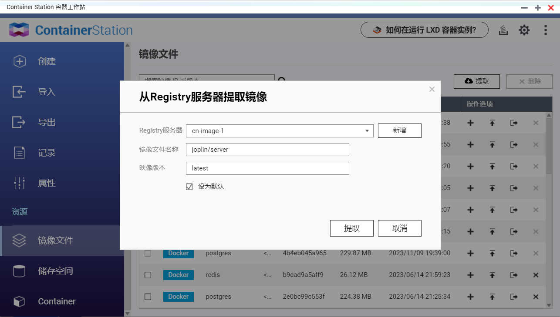Click the ContainerStation logo
This screenshot has height=317, width=560.
(x=71, y=30)
